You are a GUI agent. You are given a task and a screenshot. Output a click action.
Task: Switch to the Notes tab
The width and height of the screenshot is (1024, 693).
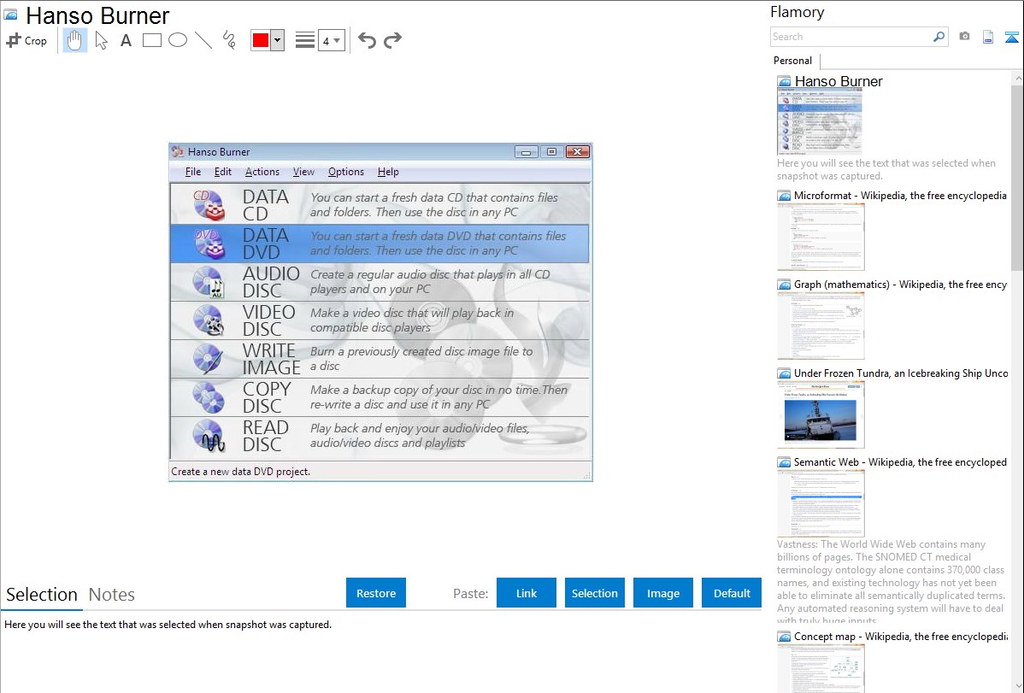coord(112,595)
